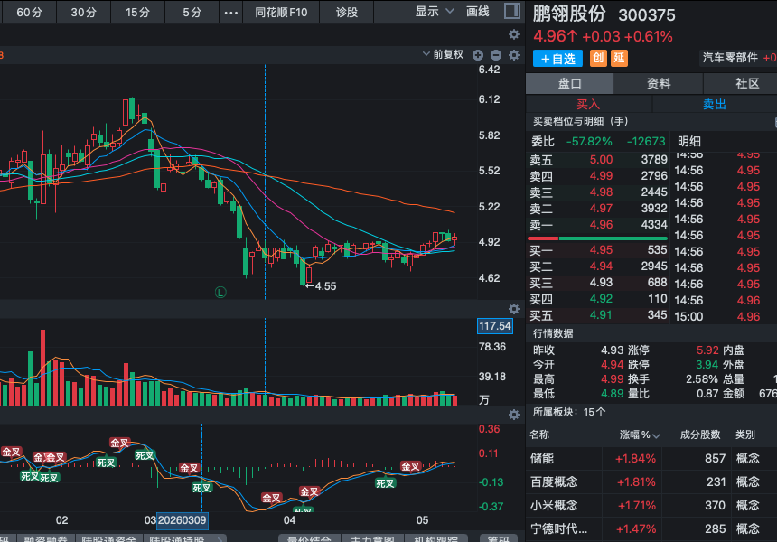Open more periods via three-dot button
The height and width of the screenshot is (542, 777).
(231, 12)
